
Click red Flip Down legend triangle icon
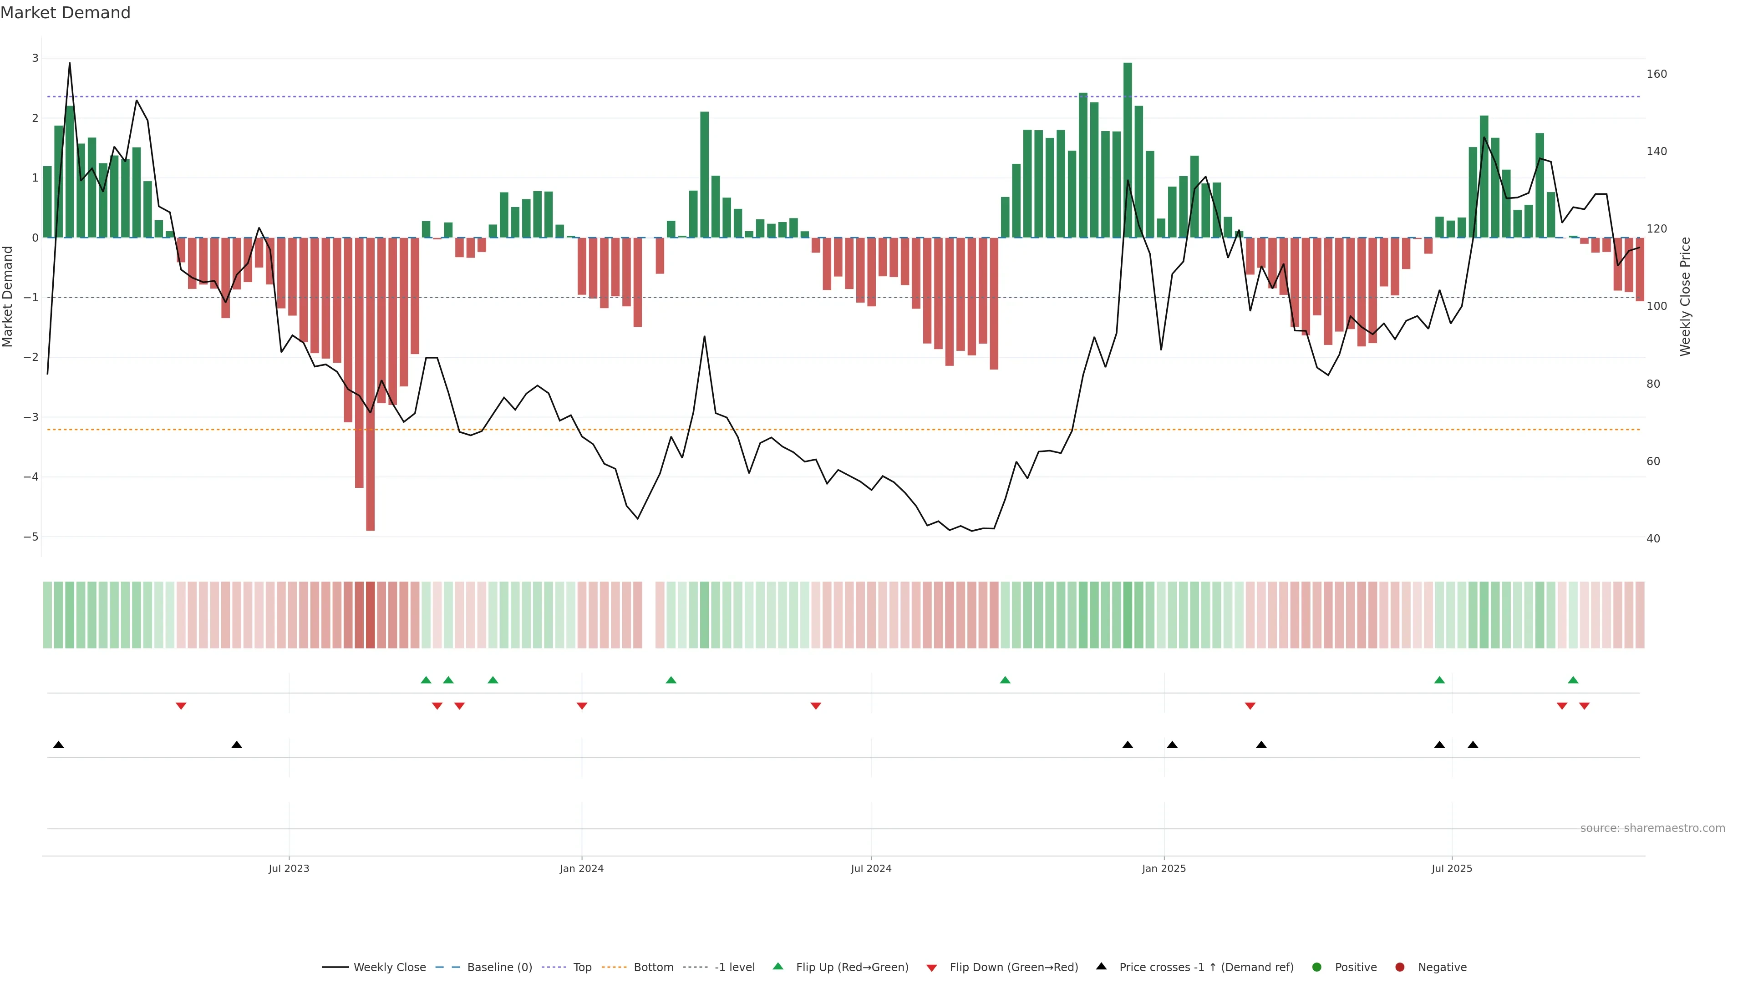tap(932, 968)
